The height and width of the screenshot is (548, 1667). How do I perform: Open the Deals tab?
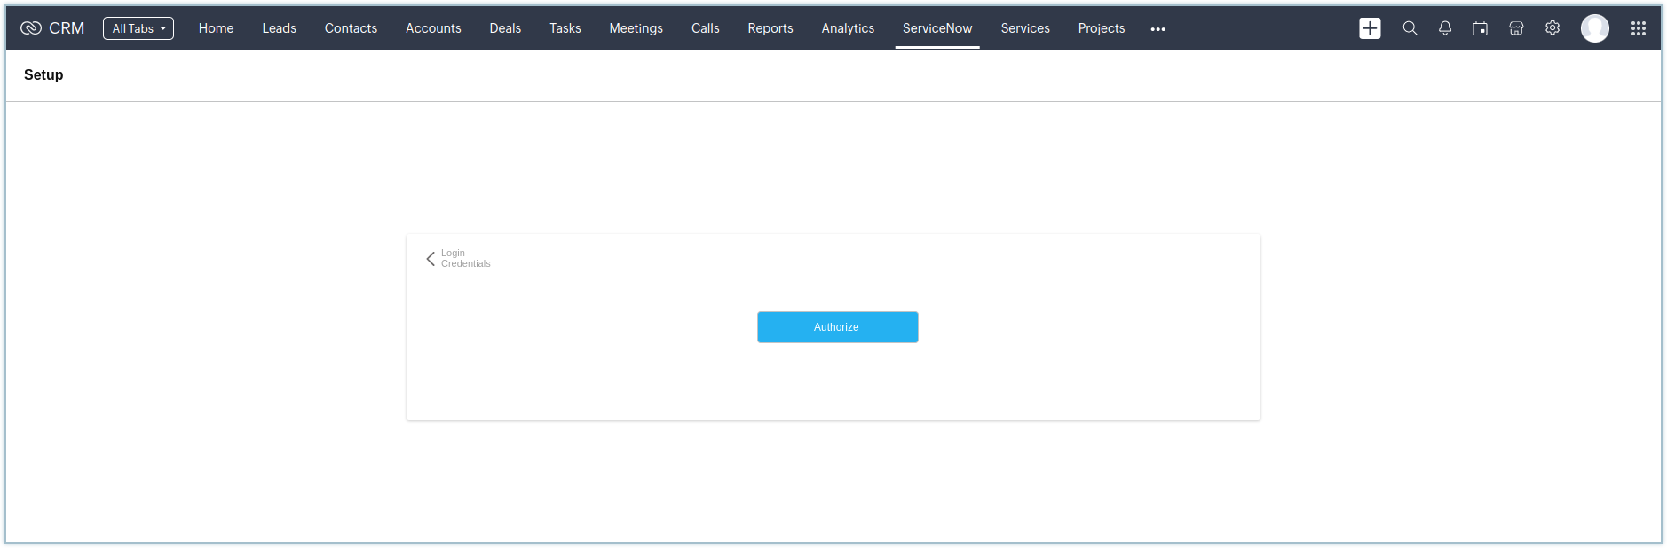505,28
